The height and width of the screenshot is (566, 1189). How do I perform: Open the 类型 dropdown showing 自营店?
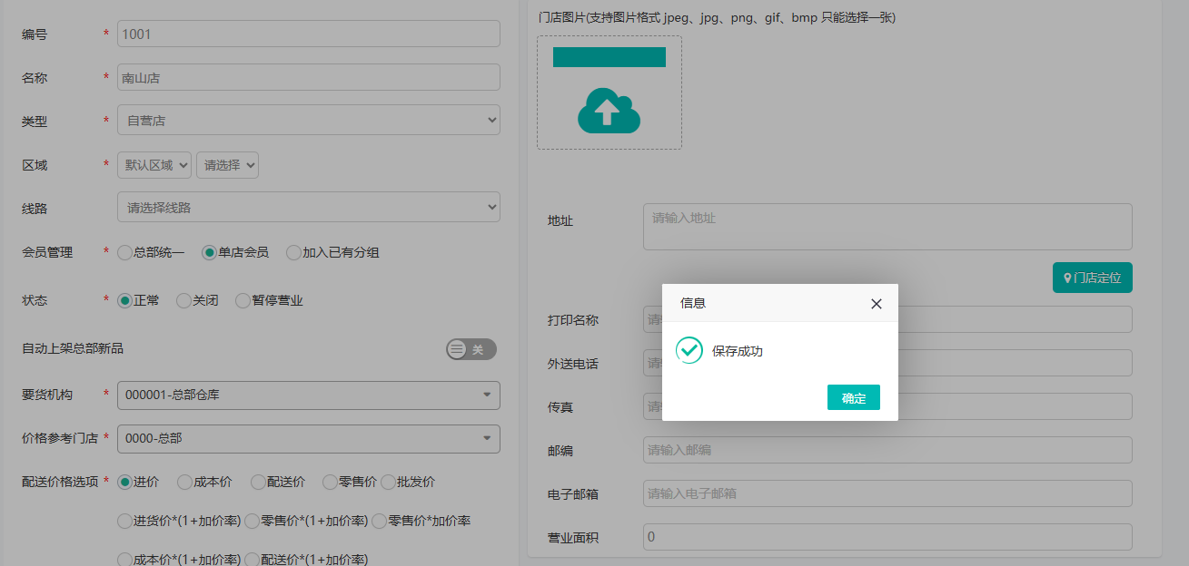pyautogui.click(x=309, y=120)
